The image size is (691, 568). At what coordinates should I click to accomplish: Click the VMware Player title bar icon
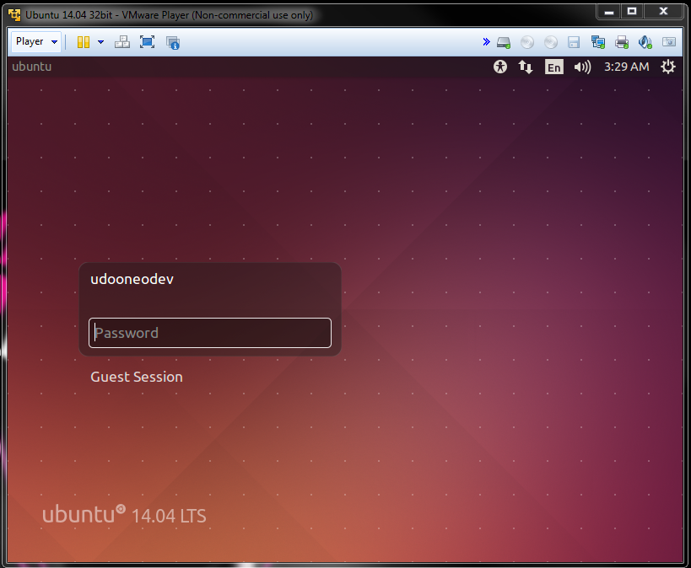14,15
